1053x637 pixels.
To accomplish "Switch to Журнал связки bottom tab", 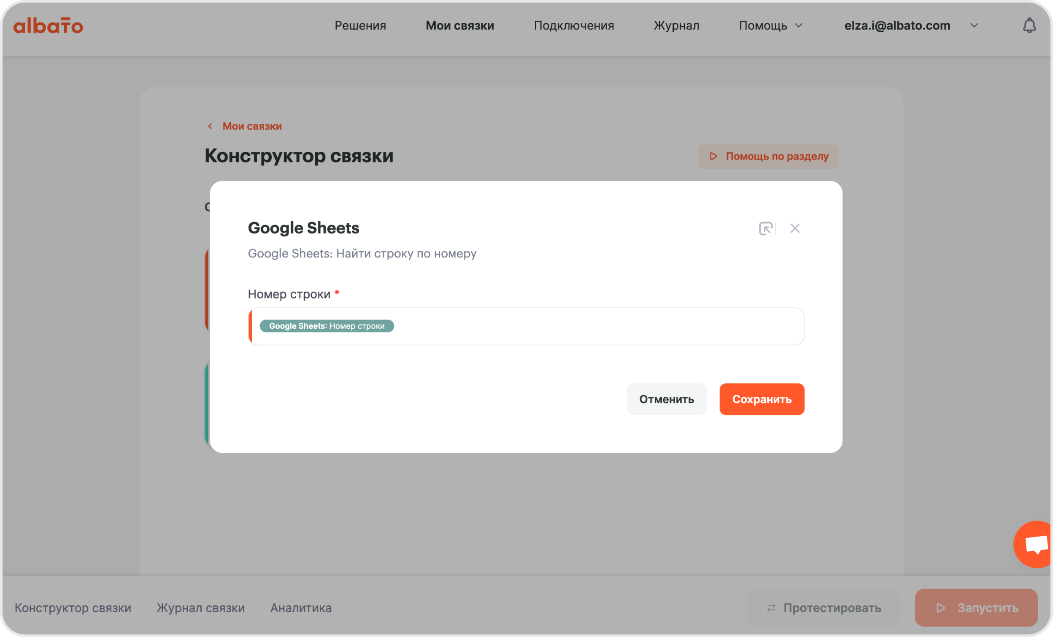I will tap(201, 608).
